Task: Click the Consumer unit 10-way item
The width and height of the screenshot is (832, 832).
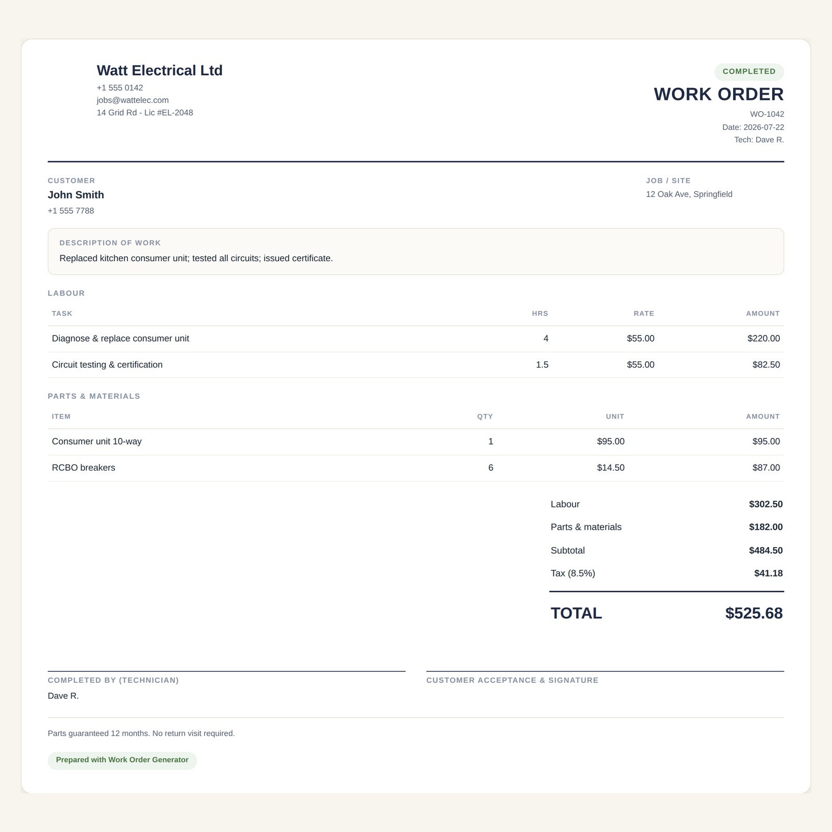Action: 97,441
